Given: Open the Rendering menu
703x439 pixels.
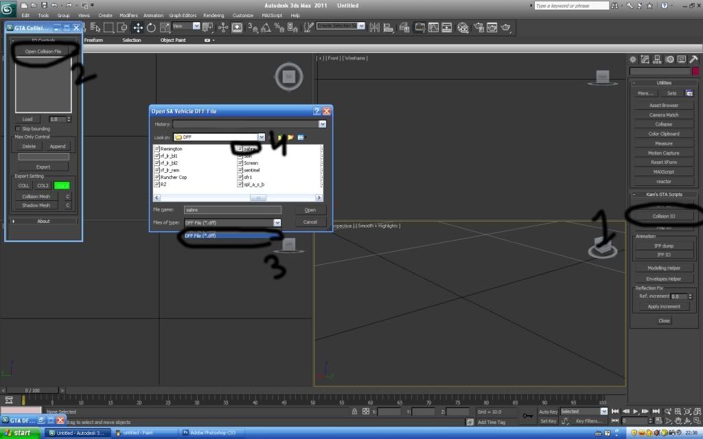Looking at the screenshot, I should coord(214,15).
